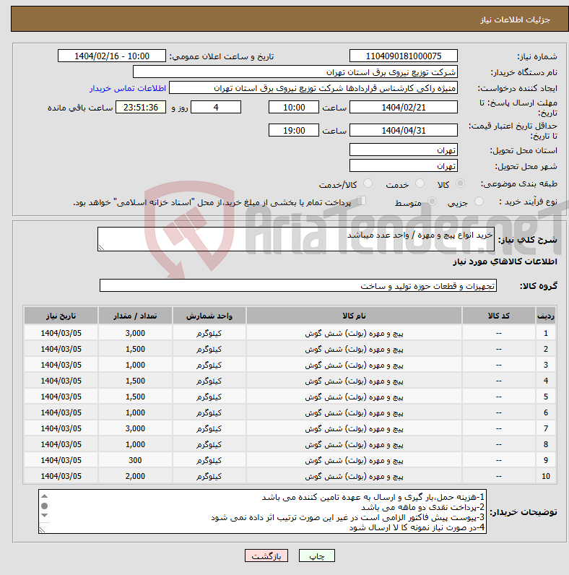Click the response deadline hour 10:00 field
Screen dimensions: 569x575
(x=294, y=108)
